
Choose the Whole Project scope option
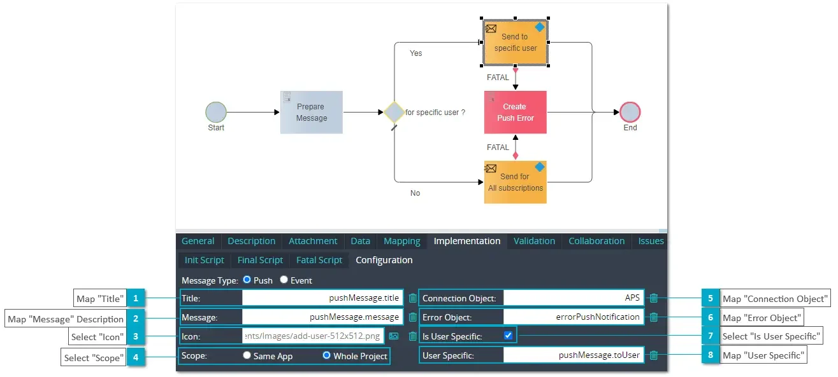pyautogui.click(x=326, y=355)
